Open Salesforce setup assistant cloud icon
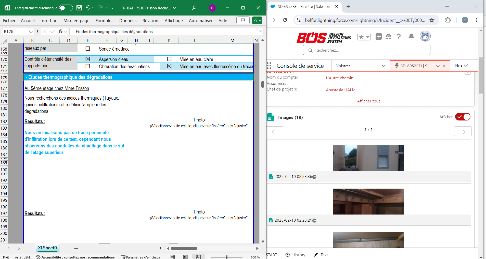This screenshot has height=259, width=486. [x=388, y=37]
